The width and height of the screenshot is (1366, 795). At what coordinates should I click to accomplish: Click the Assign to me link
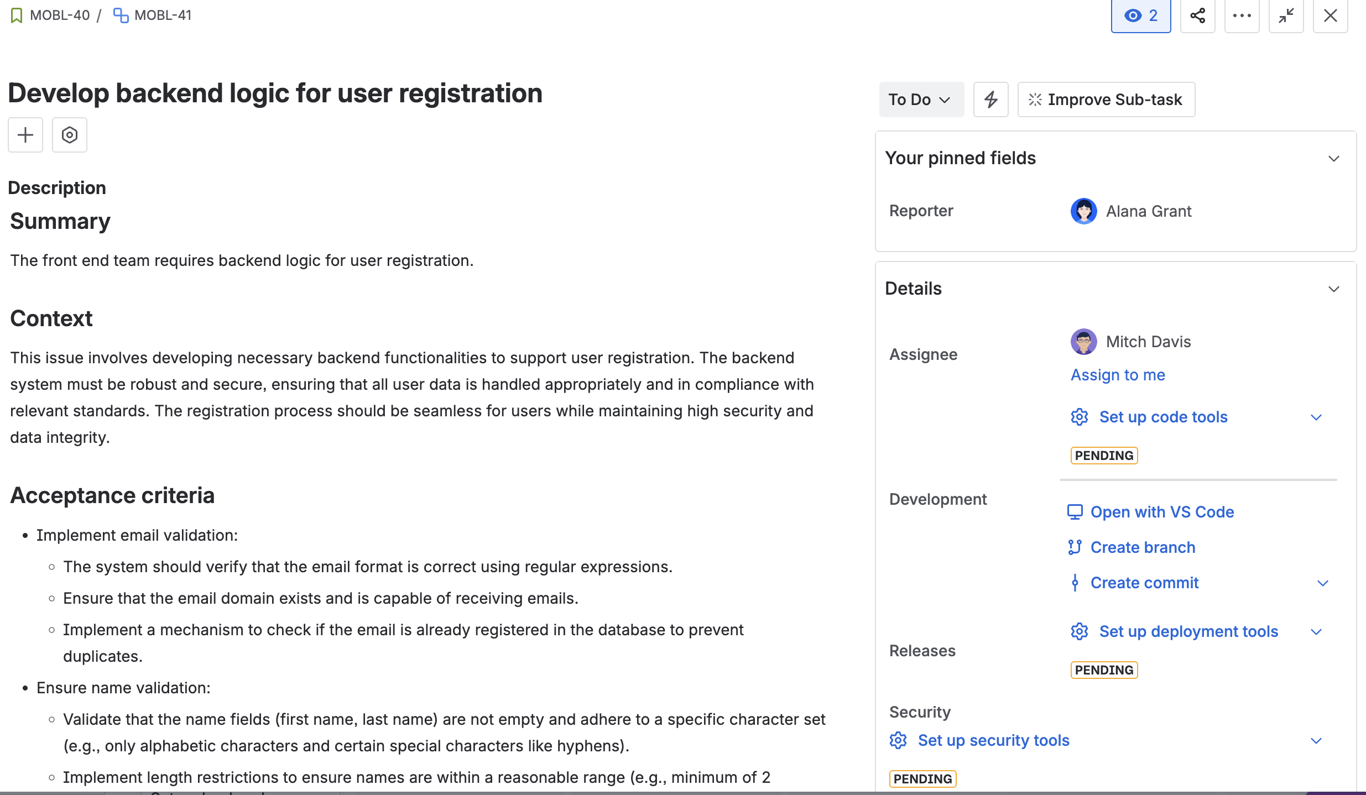click(x=1117, y=375)
